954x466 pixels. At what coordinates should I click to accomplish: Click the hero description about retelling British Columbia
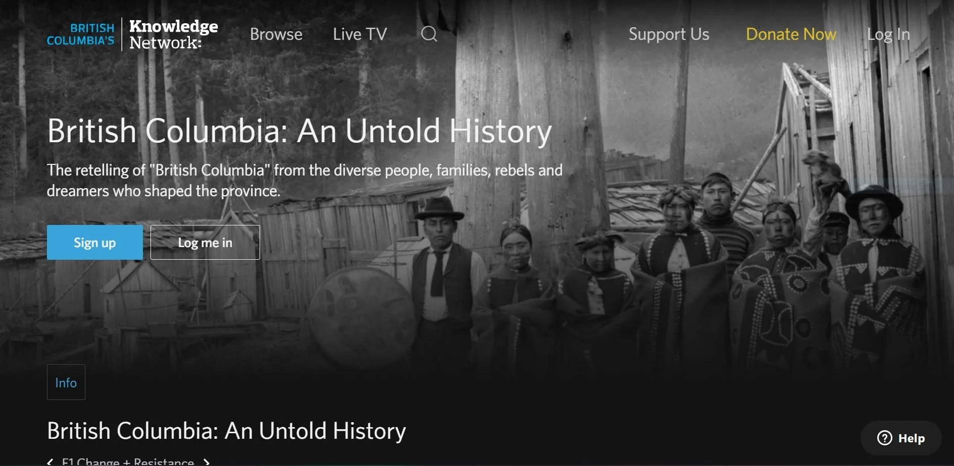(305, 181)
